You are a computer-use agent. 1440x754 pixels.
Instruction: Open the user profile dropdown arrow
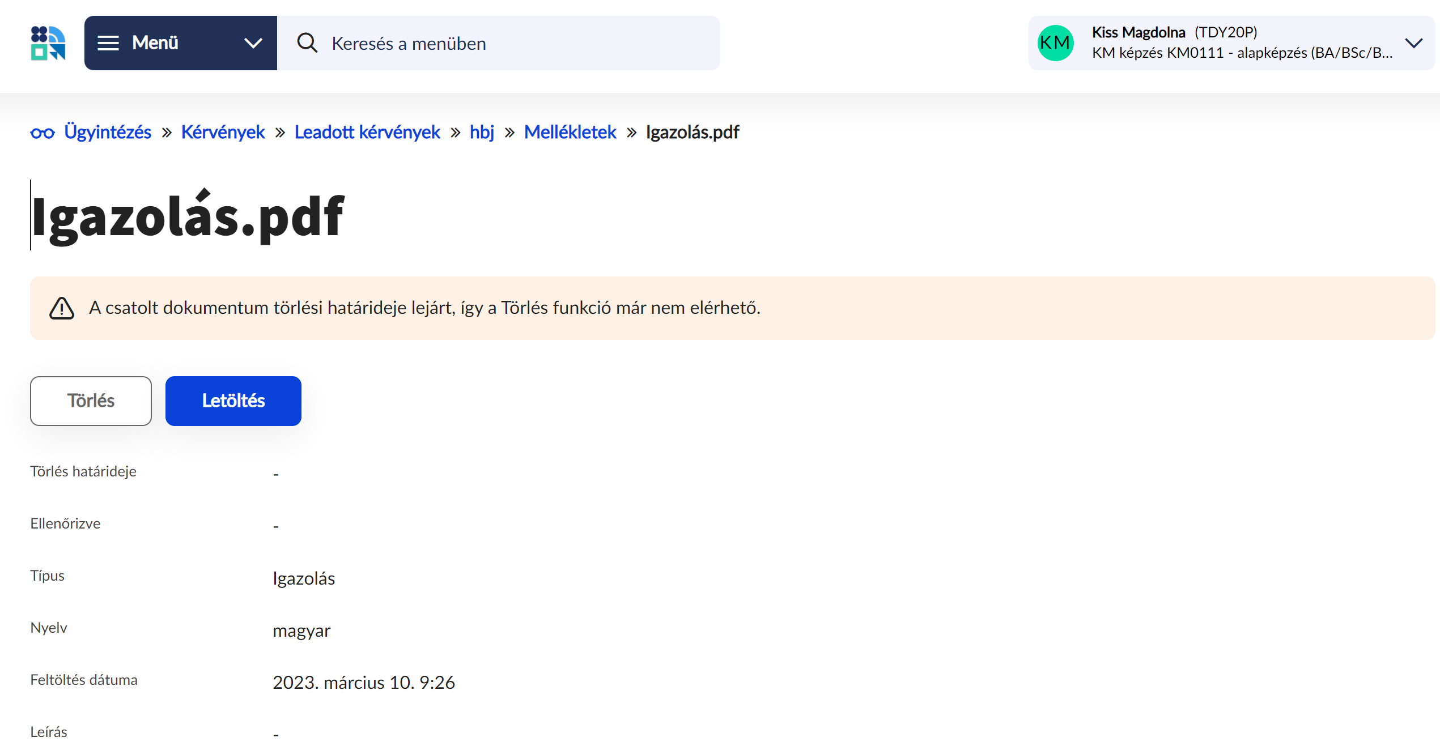1414,43
